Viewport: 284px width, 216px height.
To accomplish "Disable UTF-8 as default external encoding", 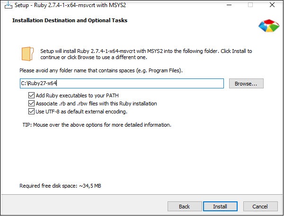I will point(32,112).
